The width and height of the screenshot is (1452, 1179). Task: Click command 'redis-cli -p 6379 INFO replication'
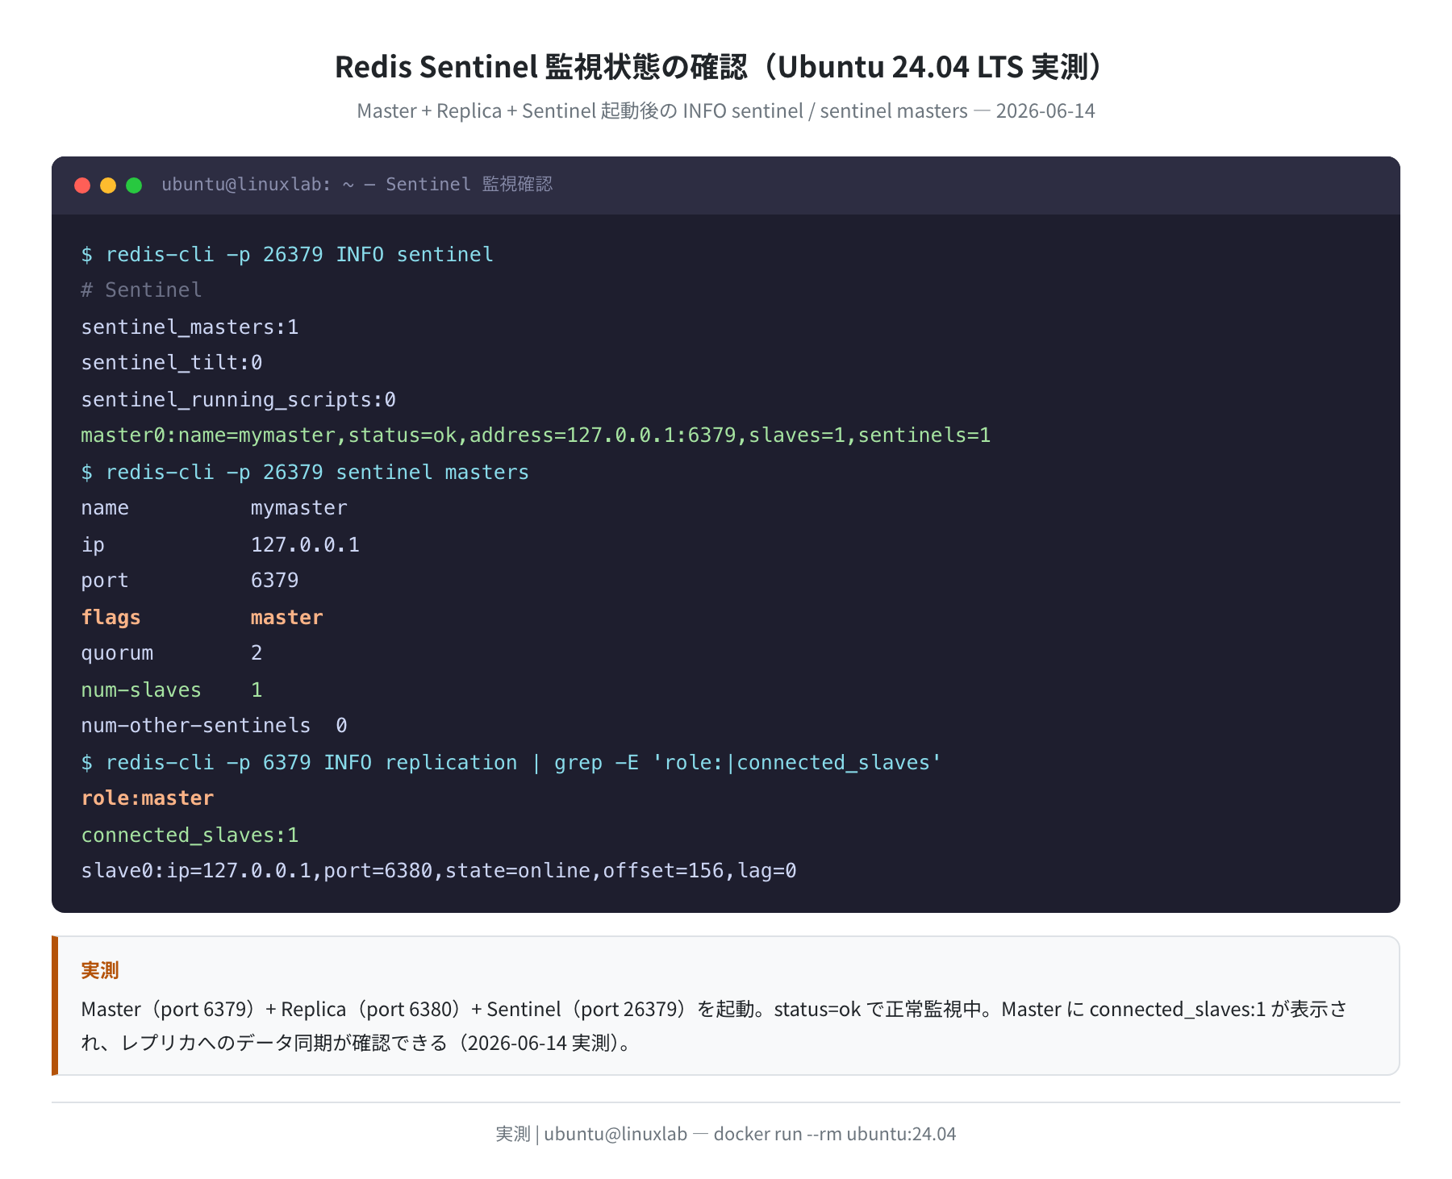click(x=511, y=763)
